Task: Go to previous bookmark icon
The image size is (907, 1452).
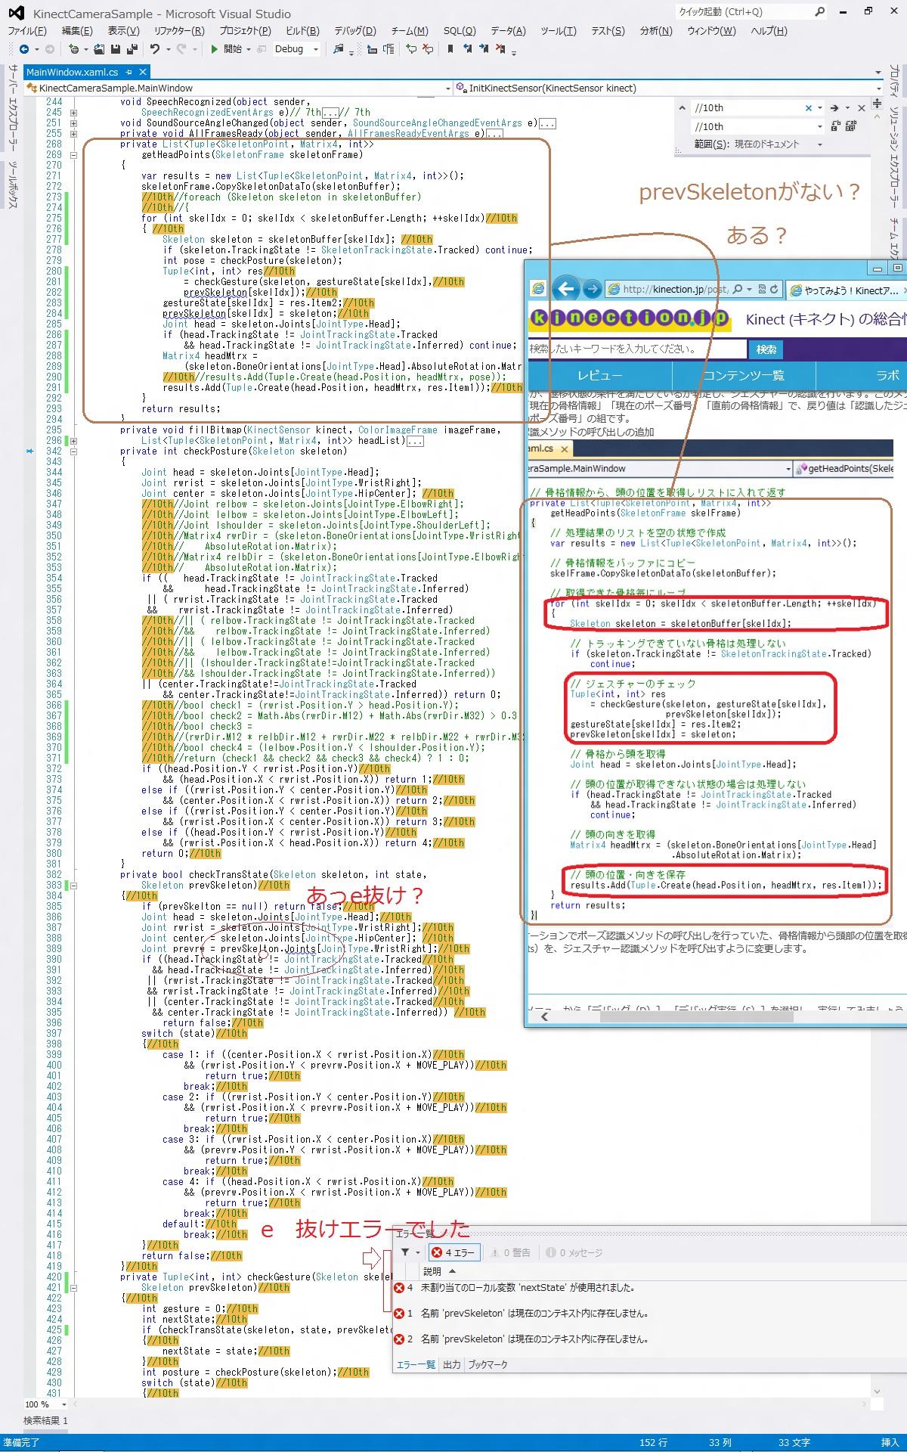Action: pyautogui.click(x=467, y=49)
